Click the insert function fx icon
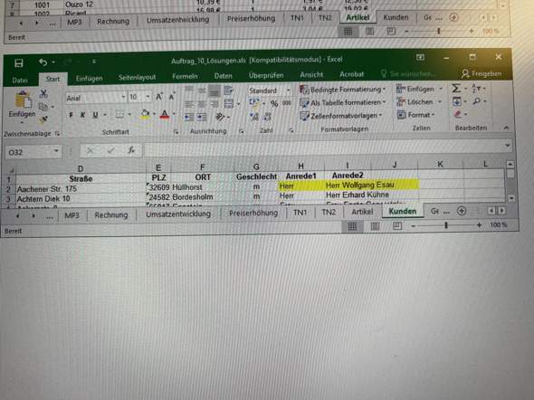This screenshot has width=534, height=400. click(131, 150)
